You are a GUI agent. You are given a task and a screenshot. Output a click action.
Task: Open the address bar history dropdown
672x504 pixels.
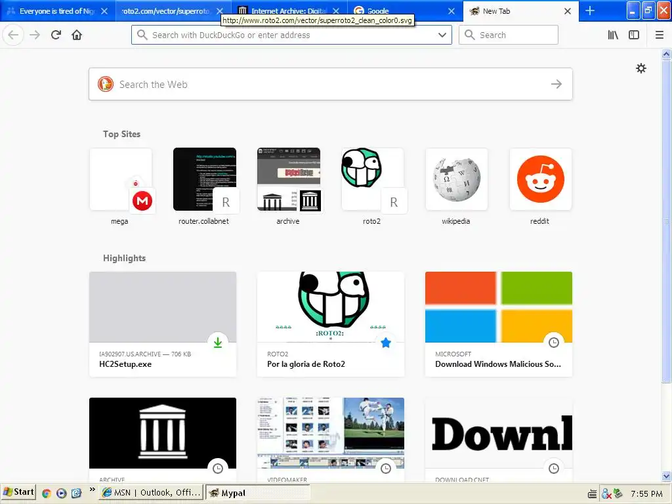pos(442,35)
